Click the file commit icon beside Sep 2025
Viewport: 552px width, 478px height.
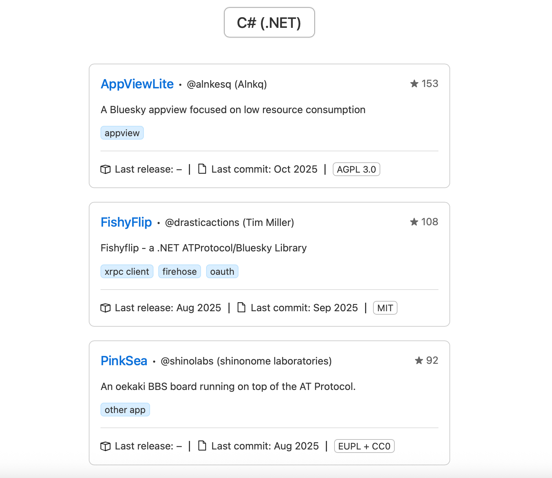(x=242, y=307)
